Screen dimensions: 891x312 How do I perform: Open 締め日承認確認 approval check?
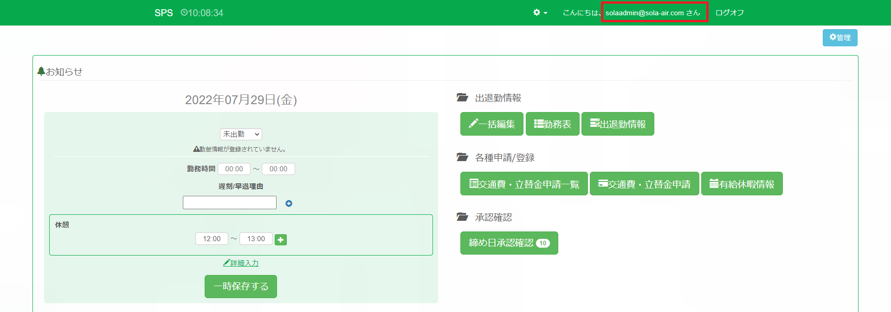tap(509, 243)
